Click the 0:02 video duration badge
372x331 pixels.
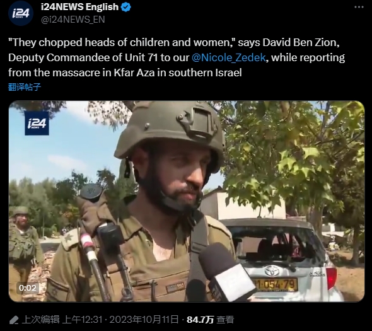pos(28,288)
